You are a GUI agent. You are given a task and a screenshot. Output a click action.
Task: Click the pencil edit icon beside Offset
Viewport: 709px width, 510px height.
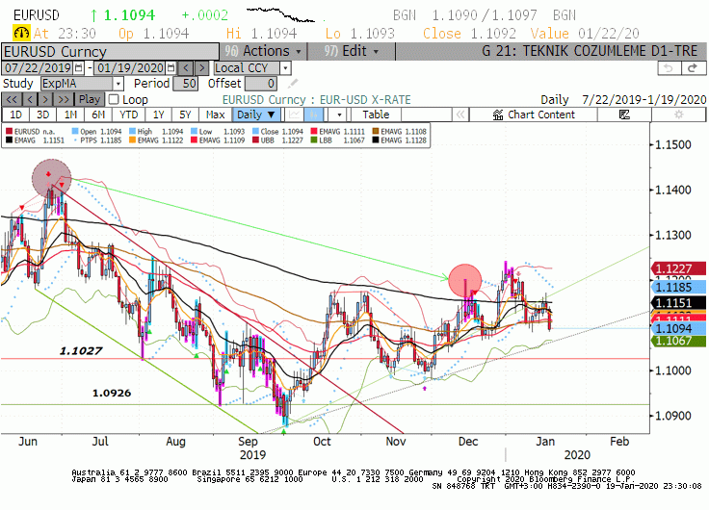pos(293,84)
